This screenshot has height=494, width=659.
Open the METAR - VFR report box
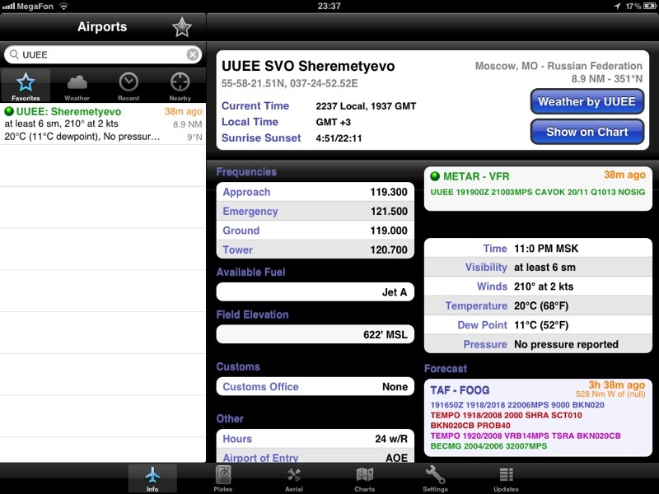(538, 188)
